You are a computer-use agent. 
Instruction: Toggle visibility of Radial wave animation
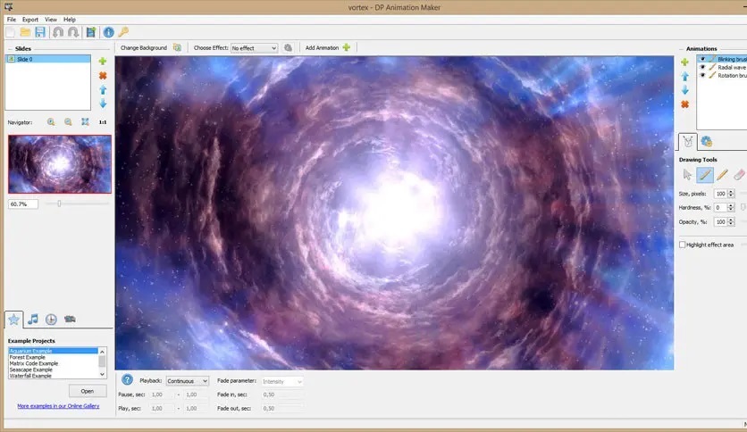pyautogui.click(x=702, y=67)
